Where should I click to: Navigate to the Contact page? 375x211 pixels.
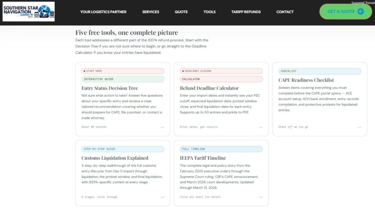(285, 12)
